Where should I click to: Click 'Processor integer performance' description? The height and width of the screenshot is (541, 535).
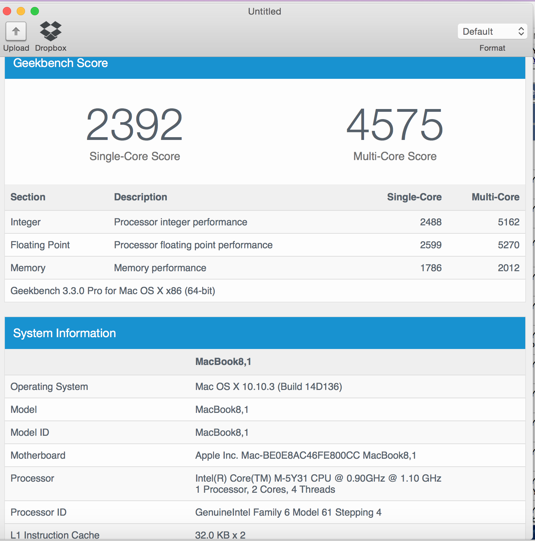[181, 222]
